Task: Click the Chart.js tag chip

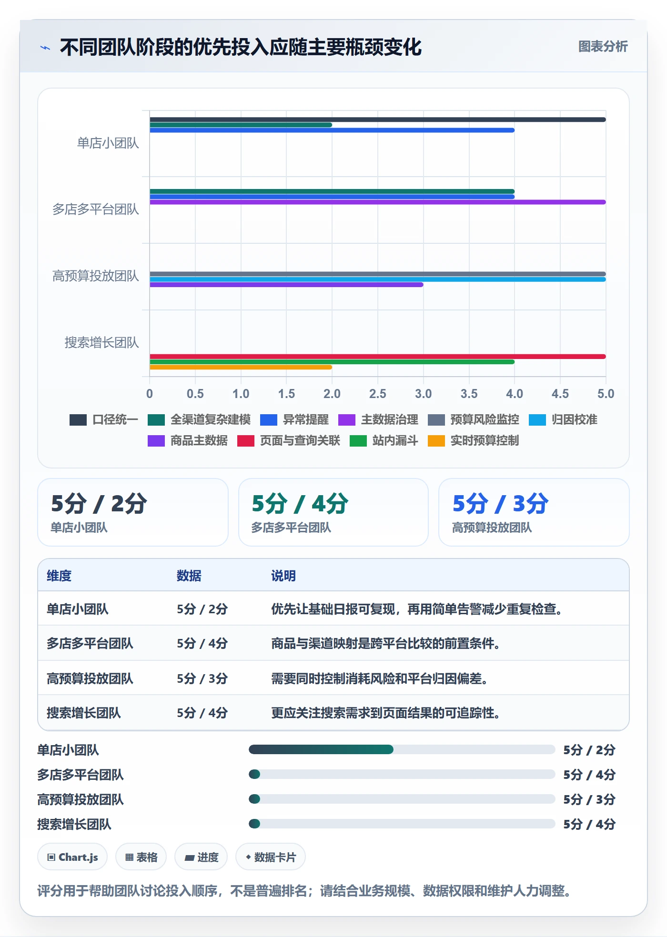Action: 72,857
